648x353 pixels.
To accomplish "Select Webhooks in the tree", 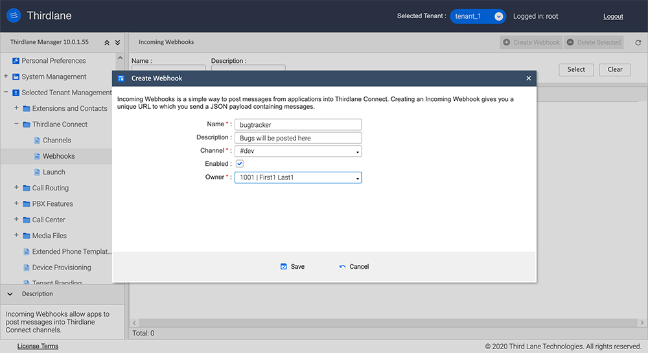I will pos(59,156).
